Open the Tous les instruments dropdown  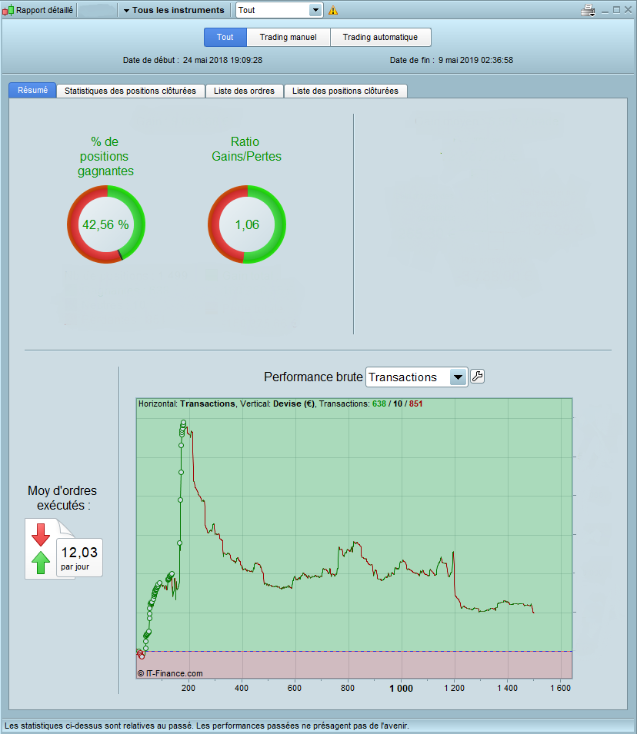tap(174, 10)
